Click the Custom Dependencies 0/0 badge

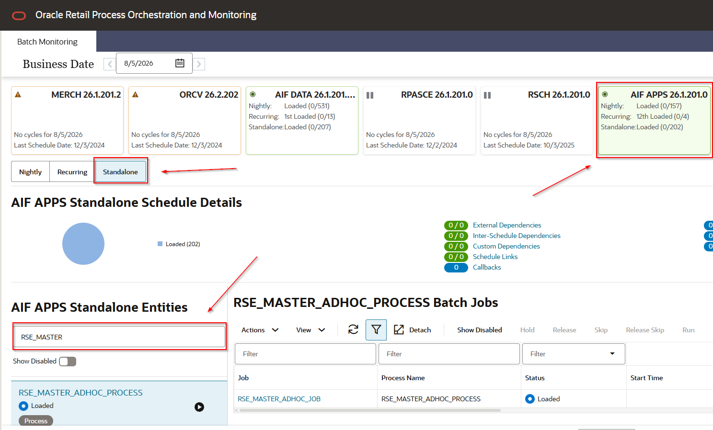pyautogui.click(x=456, y=246)
